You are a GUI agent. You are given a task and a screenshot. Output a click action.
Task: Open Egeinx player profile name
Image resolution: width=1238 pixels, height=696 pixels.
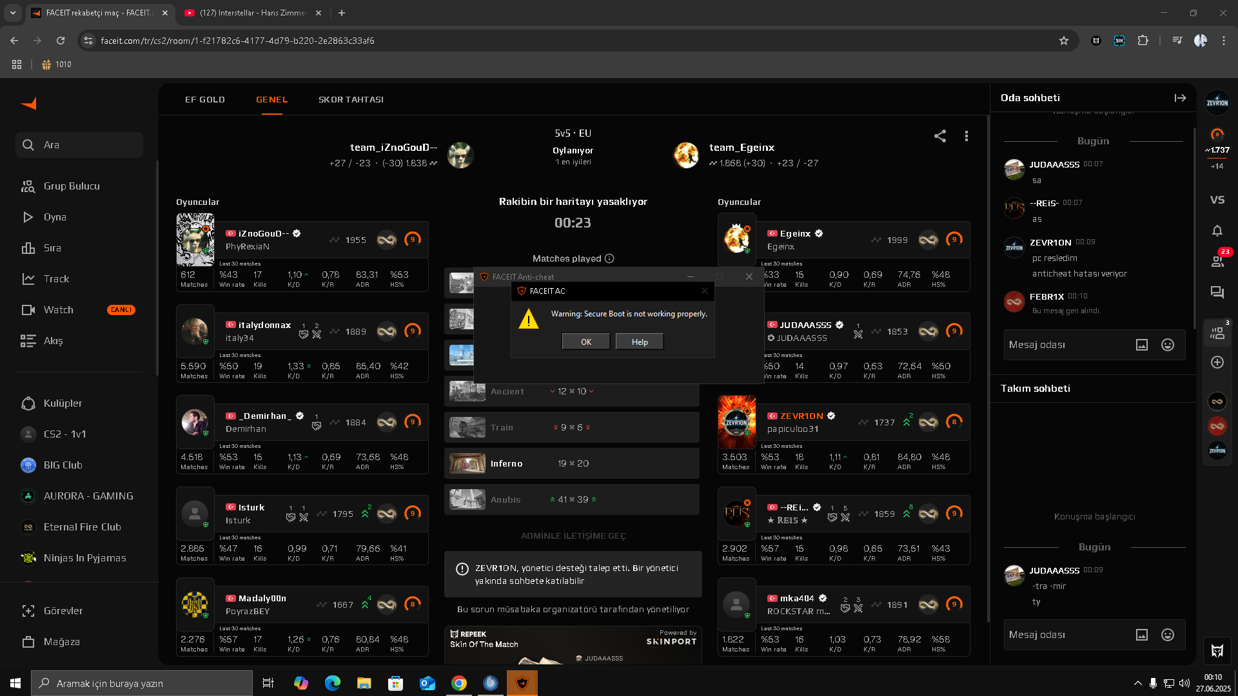click(x=795, y=233)
